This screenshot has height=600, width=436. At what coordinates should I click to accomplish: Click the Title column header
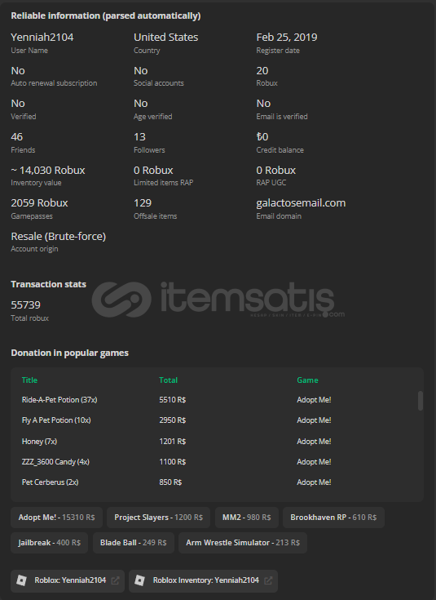[x=29, y=380]
